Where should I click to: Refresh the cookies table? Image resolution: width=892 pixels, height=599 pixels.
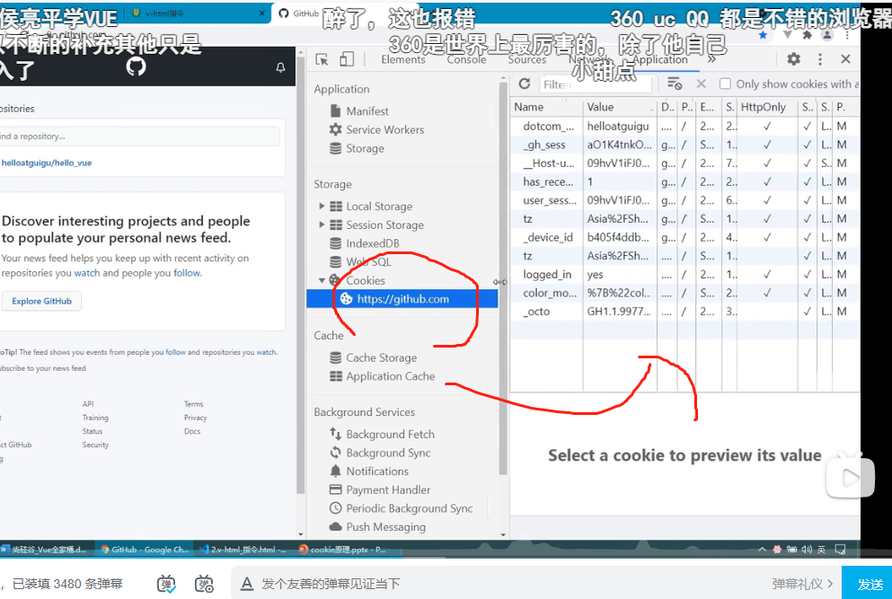pyautogui.click(x=525, y=84)
